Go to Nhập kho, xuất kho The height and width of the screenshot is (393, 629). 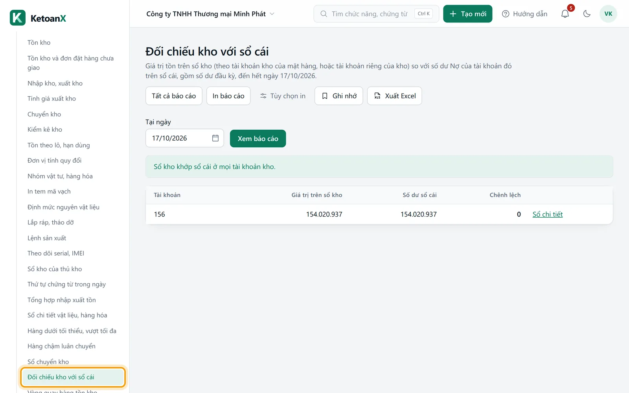55,83
